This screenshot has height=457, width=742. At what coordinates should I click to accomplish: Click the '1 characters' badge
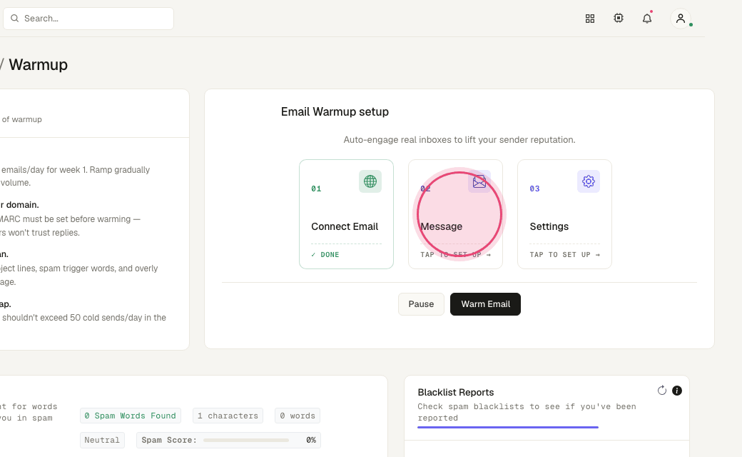click(x=228, y=416)
